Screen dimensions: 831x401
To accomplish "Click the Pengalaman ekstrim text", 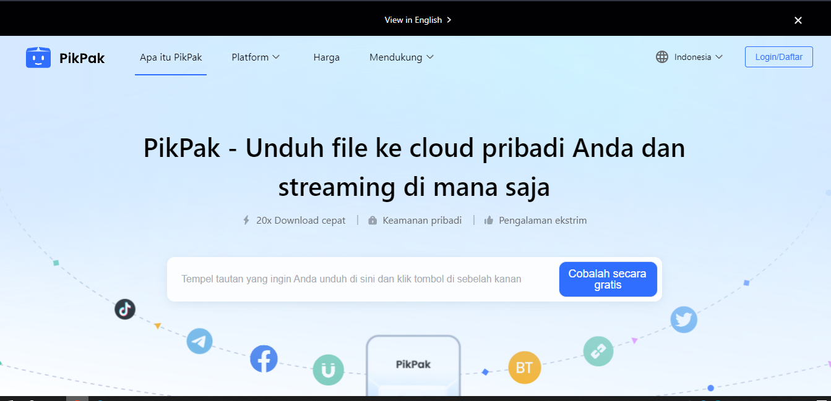I will coord(543,220).
